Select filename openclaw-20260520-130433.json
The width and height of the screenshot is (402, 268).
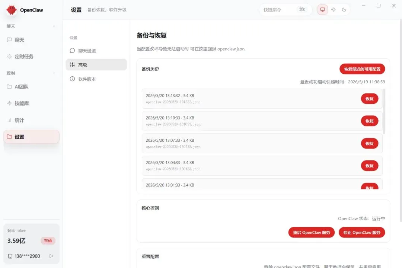coord(173,169)
